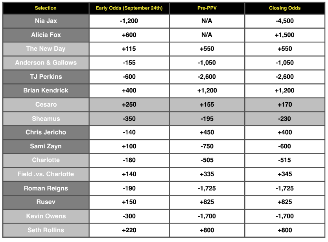Click TJ Perkins row label
This screenshot has width=328, height=242.
click(x=46, y=77)
